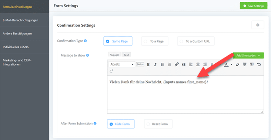Click the After Form Submission label
The height and width of the screenshot is (140, 271).
pos(77,123)
